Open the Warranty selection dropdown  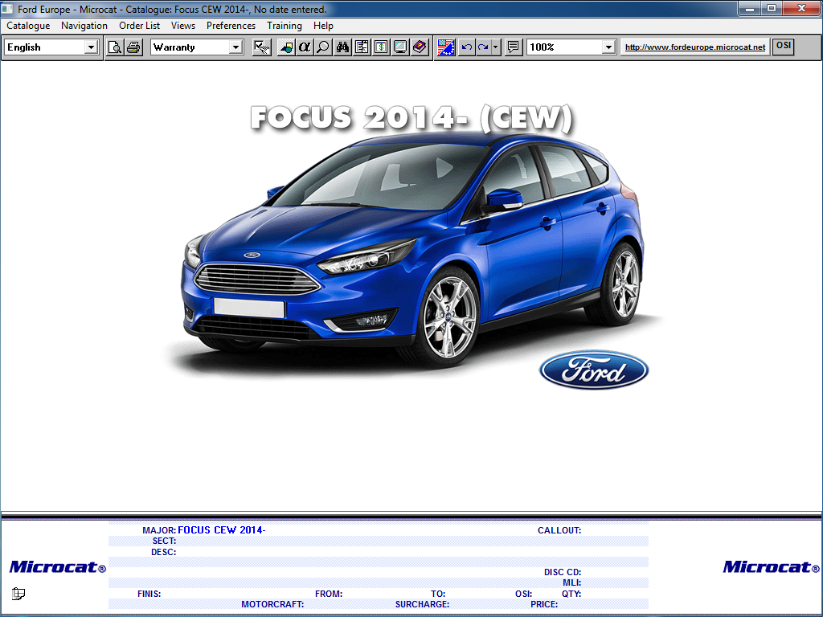point(235,47)
